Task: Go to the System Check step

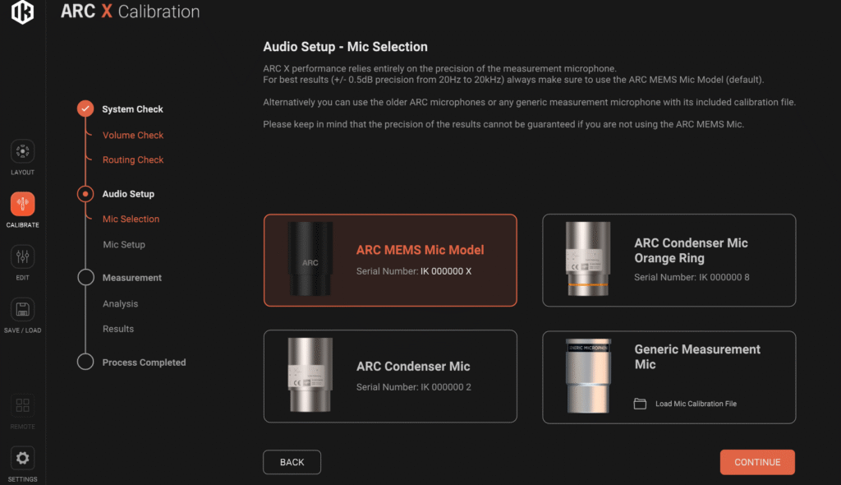Action: [132, 109]
